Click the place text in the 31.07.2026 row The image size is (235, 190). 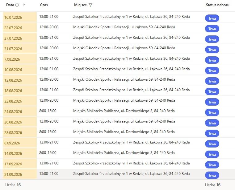click(x=124, y=48)
